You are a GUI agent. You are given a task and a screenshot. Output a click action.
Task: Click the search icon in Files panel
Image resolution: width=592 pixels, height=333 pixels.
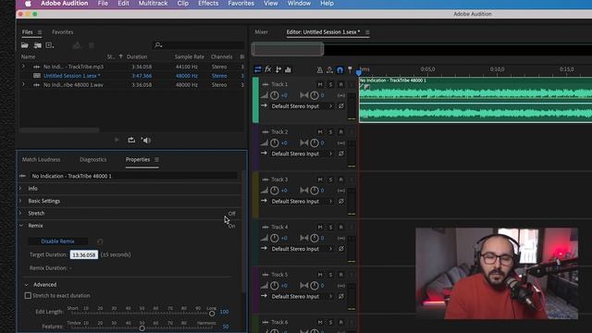[x=158, y=45]
